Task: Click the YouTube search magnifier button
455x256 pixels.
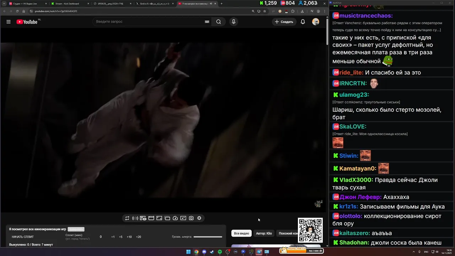Action: pyautogui.click(x=219, y=22)
